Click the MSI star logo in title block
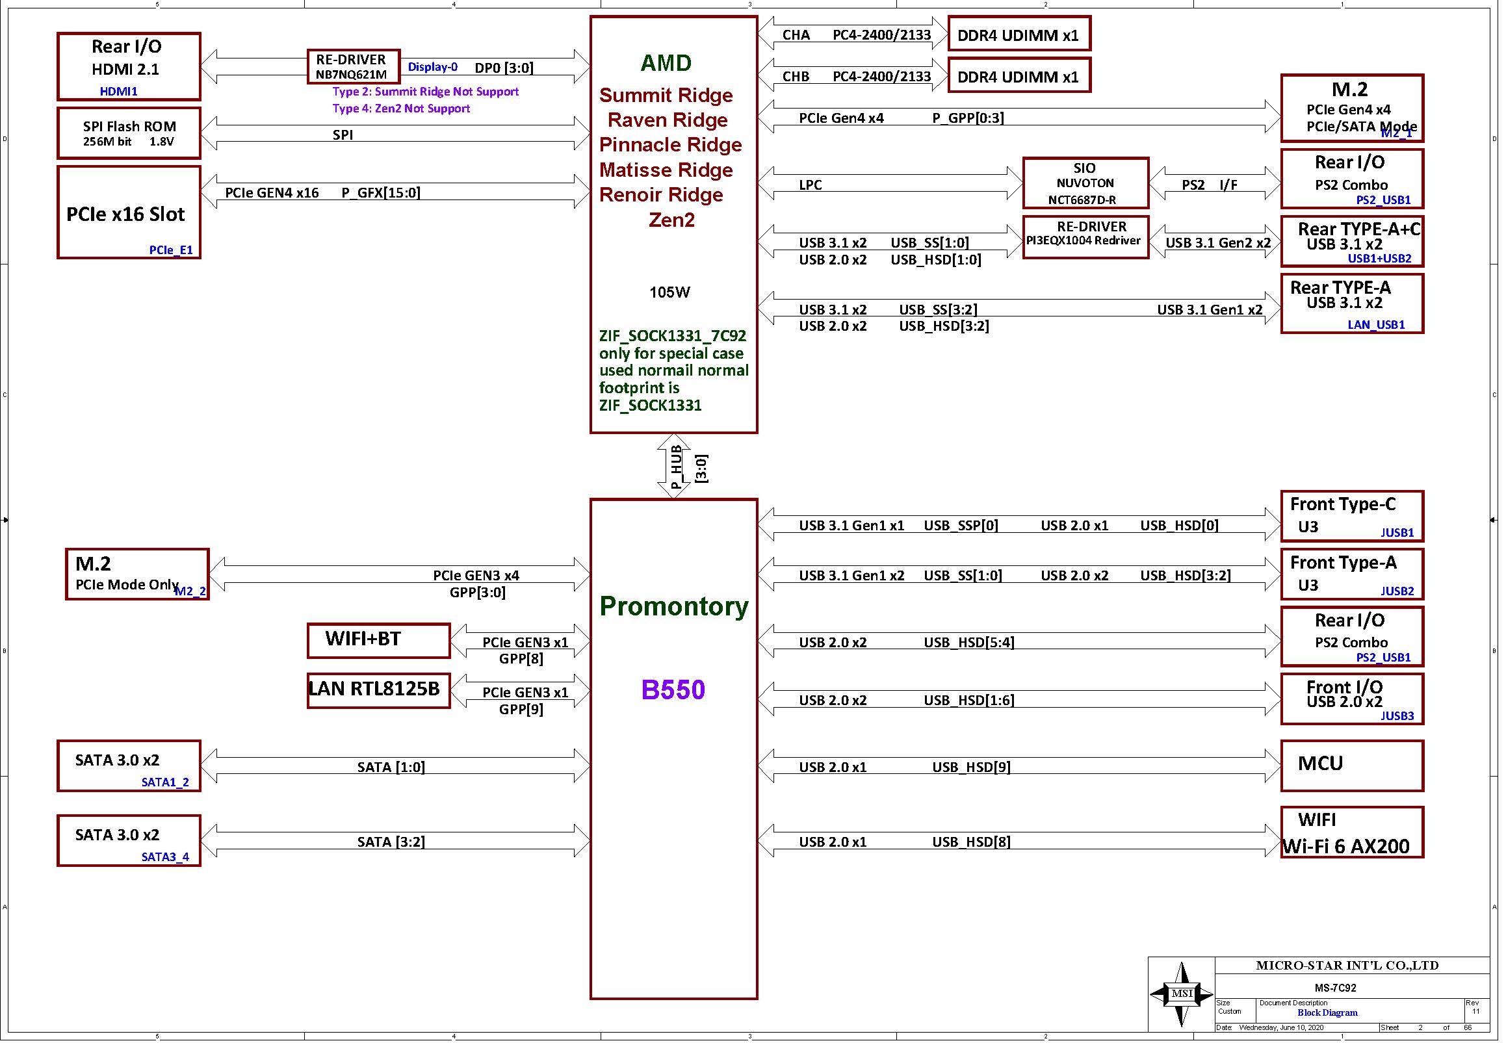 [x=1181, y=994]
